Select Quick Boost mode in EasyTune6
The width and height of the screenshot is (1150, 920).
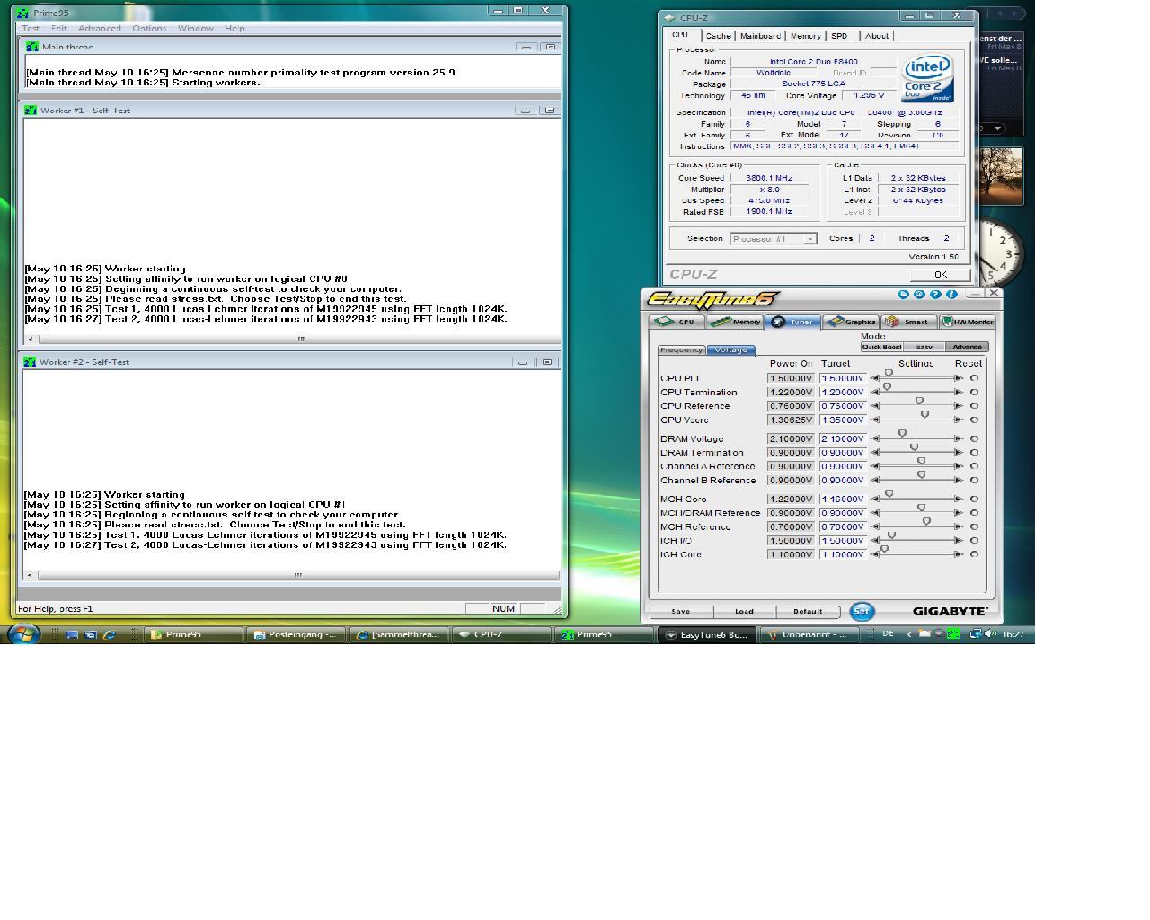[x=881, y=347]
